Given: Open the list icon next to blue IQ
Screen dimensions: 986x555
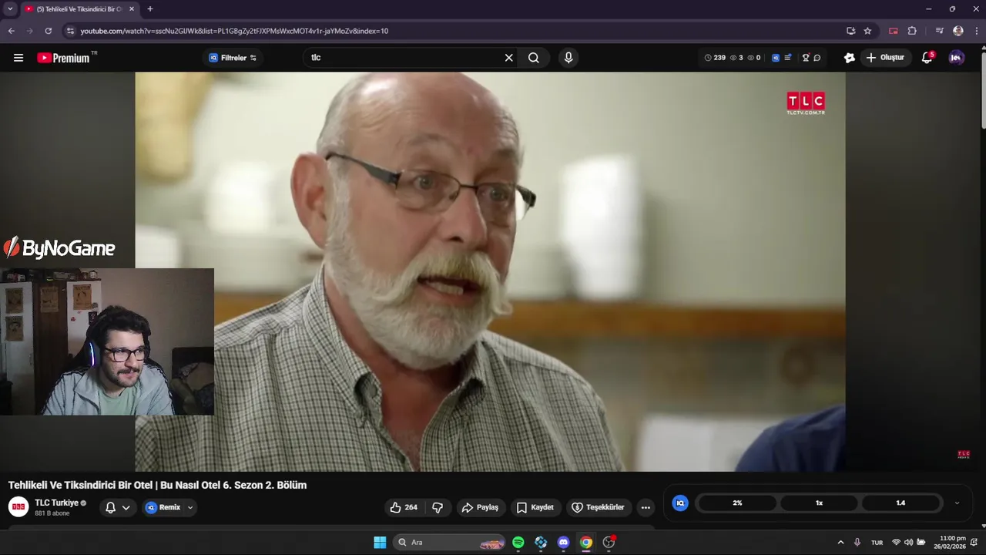Looking at the screenshot, I should point(788,58).
